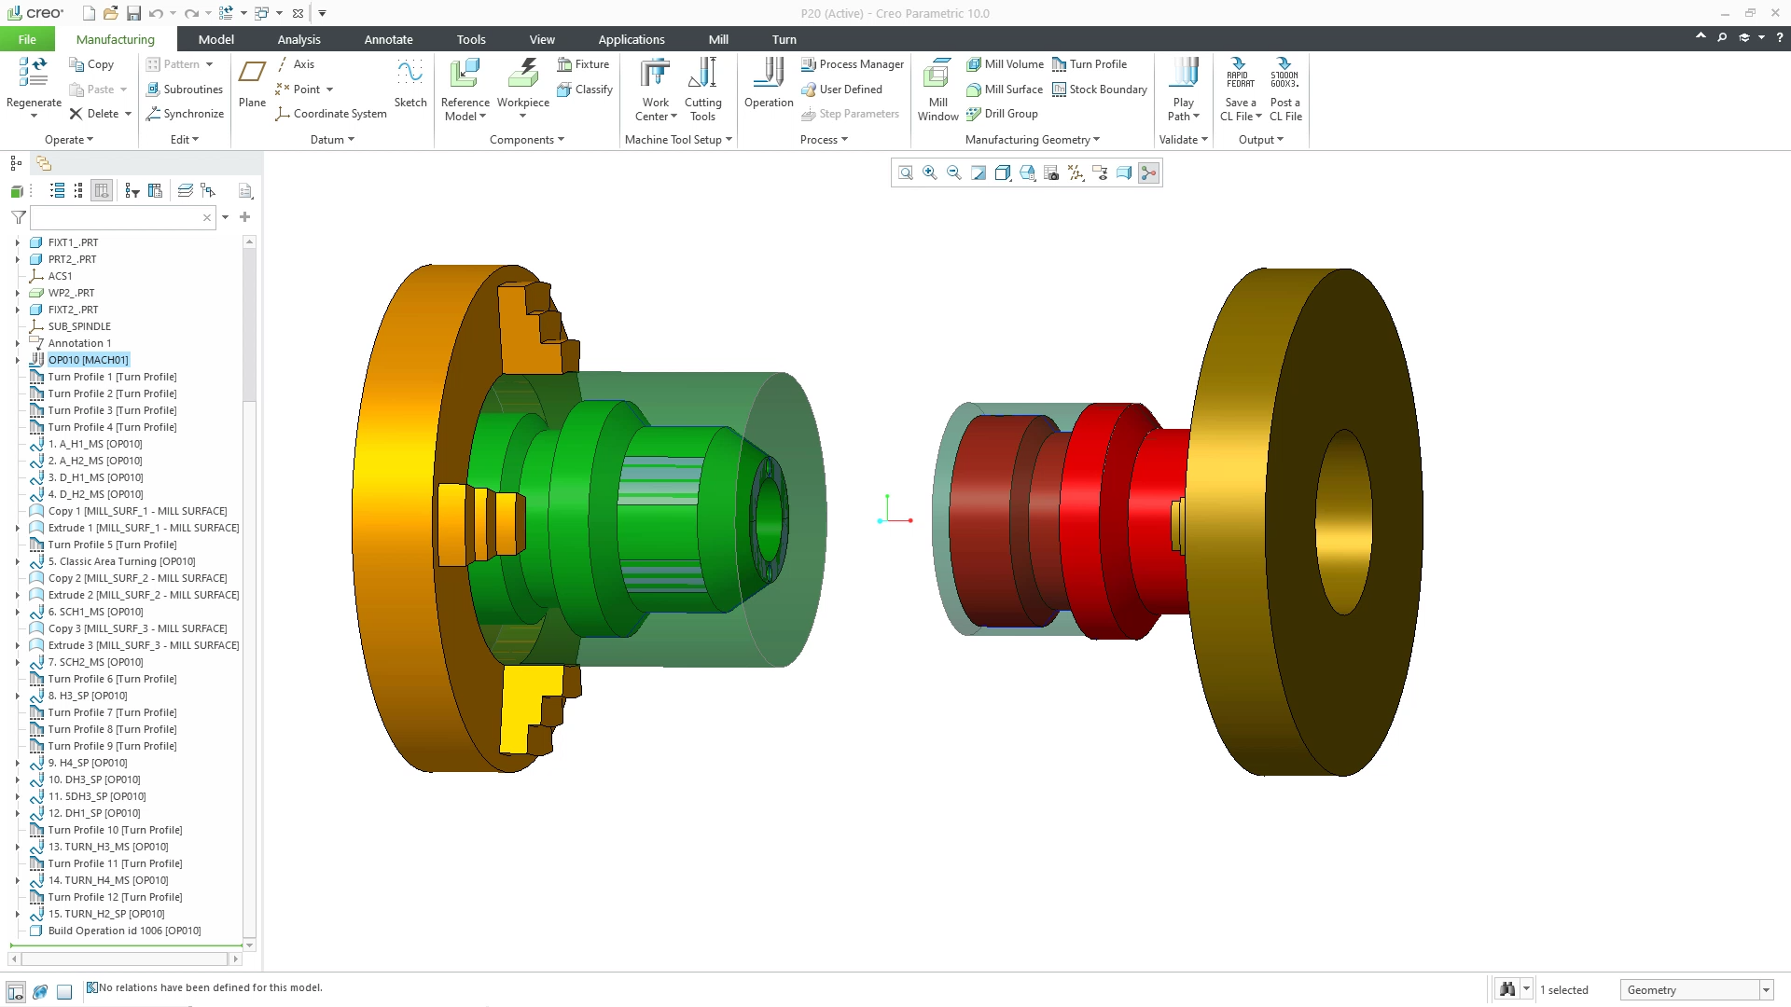Screen dimensions: 1791x1007
Task: Switch to the Analysis ribbon tab
Action: tap(298, 39)
